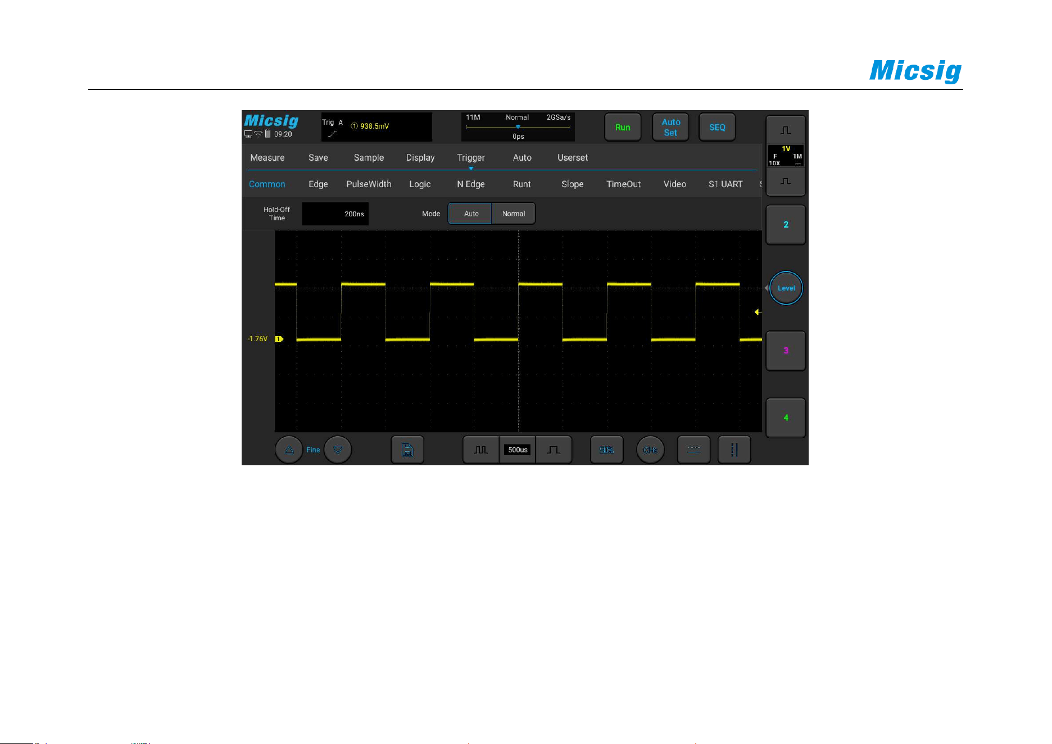The width and height of the screenshot is (1052, 744).
Task: Open the Userset menu
Action: 573,158
